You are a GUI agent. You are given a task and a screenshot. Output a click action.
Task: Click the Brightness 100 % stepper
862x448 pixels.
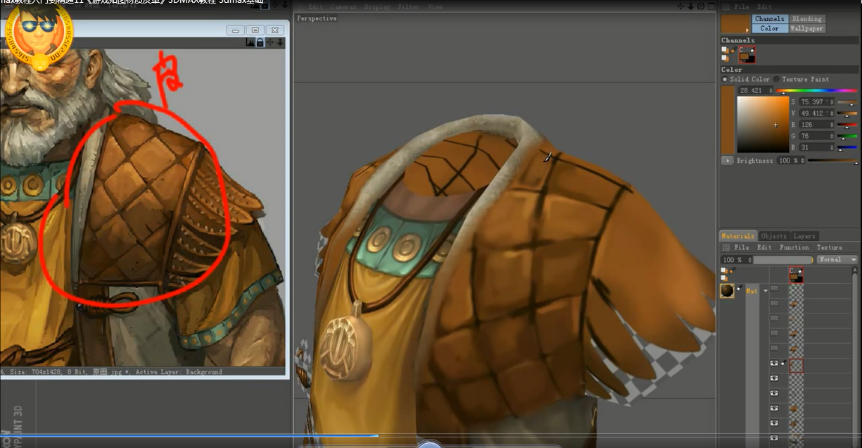click(x=802, y=161)
